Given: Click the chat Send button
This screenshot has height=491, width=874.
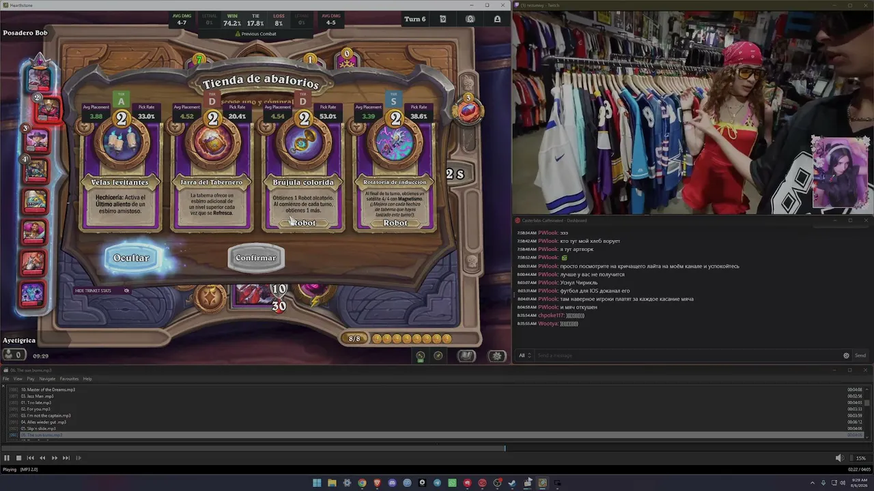Looking at the screenshot, I should point(860,355).
